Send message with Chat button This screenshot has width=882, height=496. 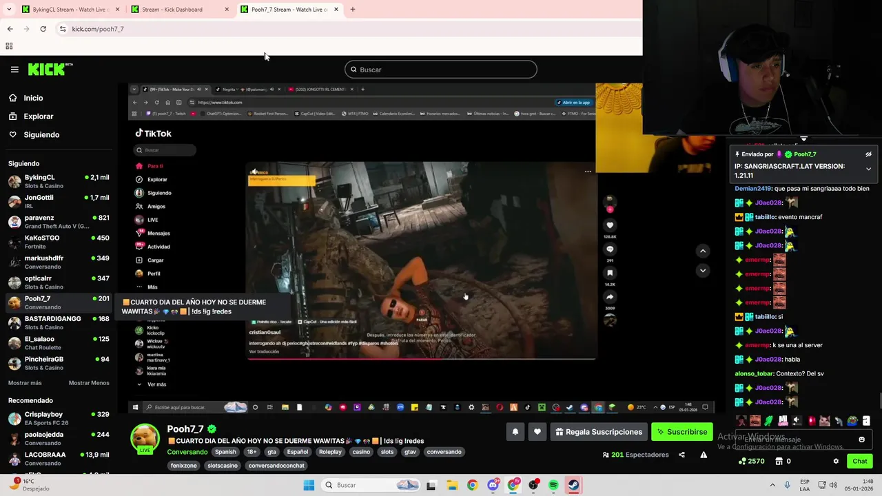tap(860, 462)
